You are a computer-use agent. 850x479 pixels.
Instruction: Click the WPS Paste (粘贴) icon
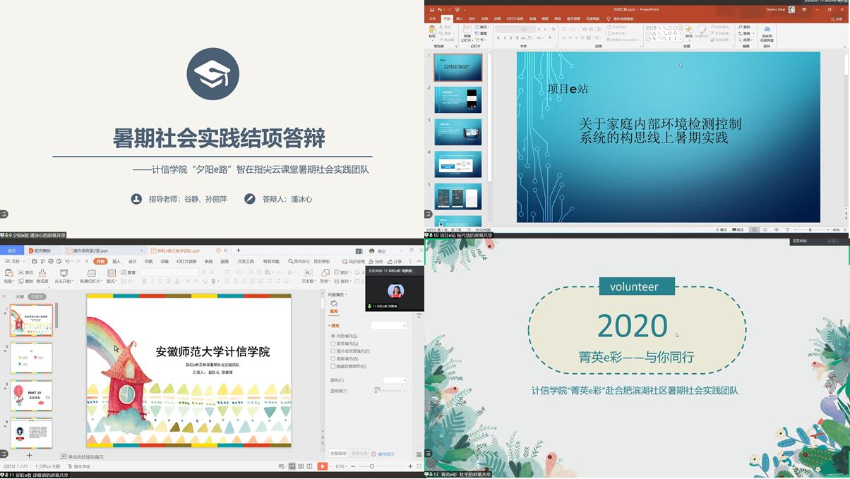coord(9,273)
